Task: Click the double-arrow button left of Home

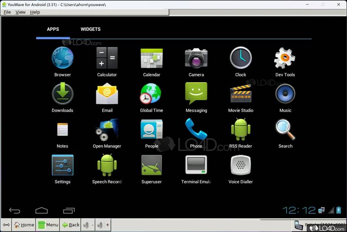Action: pos(6,225)
